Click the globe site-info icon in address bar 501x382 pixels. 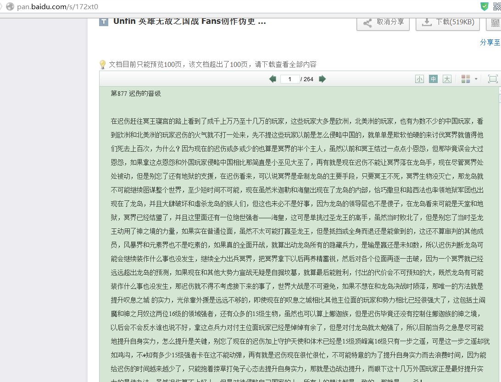coord(10,6)
